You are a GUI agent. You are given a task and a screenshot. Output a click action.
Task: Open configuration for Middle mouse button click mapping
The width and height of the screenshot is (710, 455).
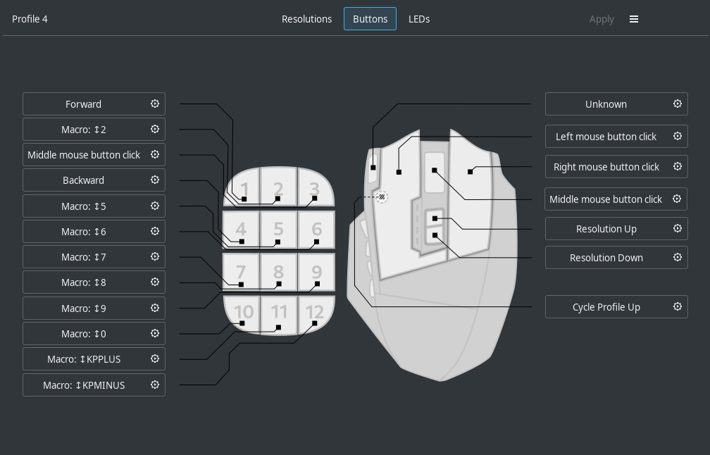click(155, 154)
